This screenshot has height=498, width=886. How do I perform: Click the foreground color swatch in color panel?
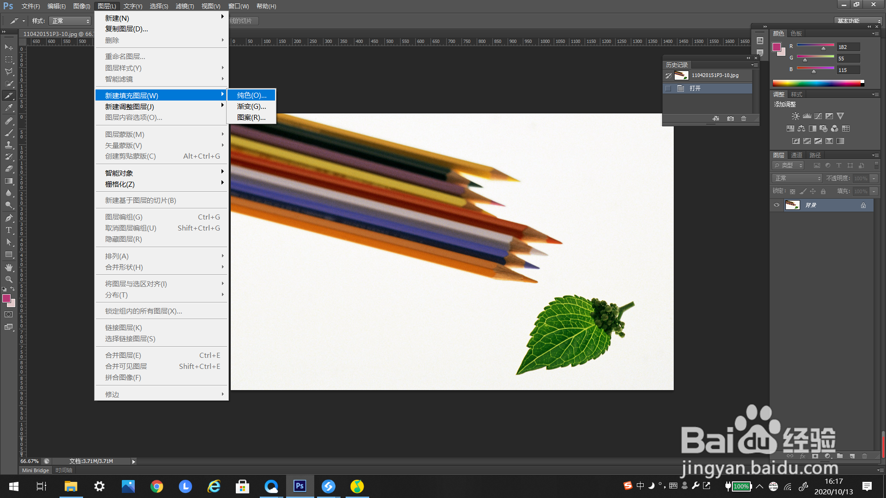click(777, 47)
